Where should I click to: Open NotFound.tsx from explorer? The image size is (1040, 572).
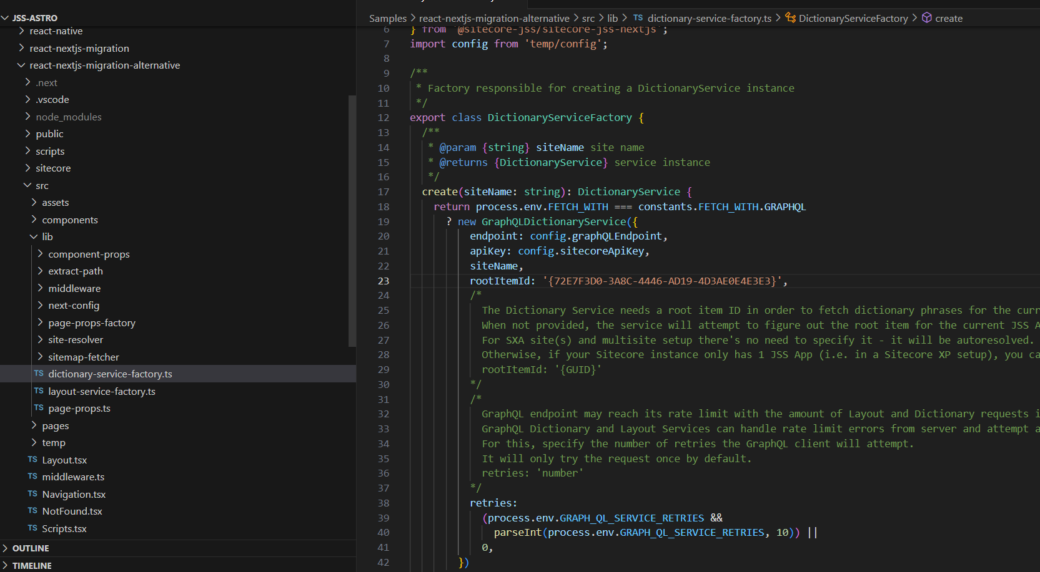pyautogui.click(x=72, y=511)
